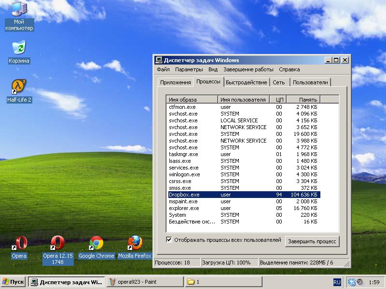Switch to the Приложения tab

pos(176,82)
